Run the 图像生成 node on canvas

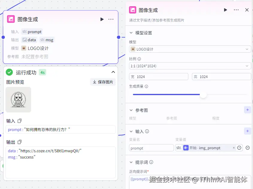click(102, 19)
